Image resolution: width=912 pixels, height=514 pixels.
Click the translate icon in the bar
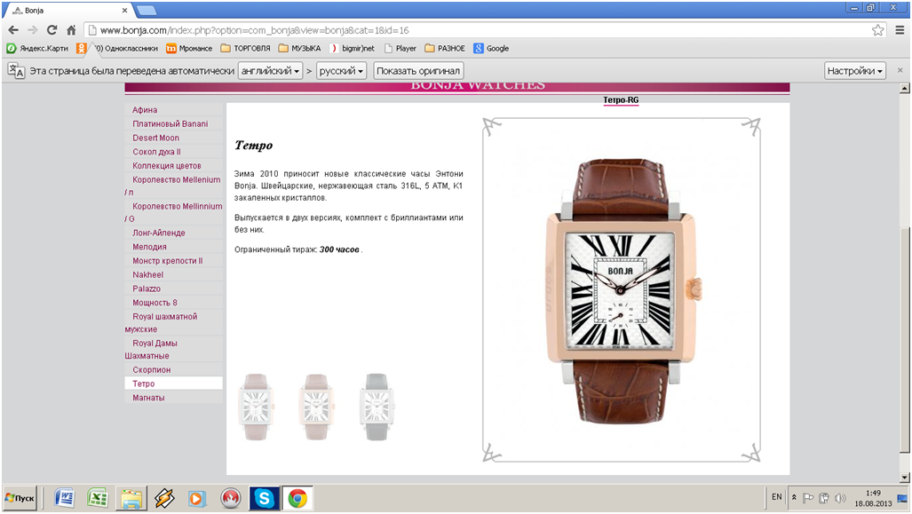[x=16, y=71]
